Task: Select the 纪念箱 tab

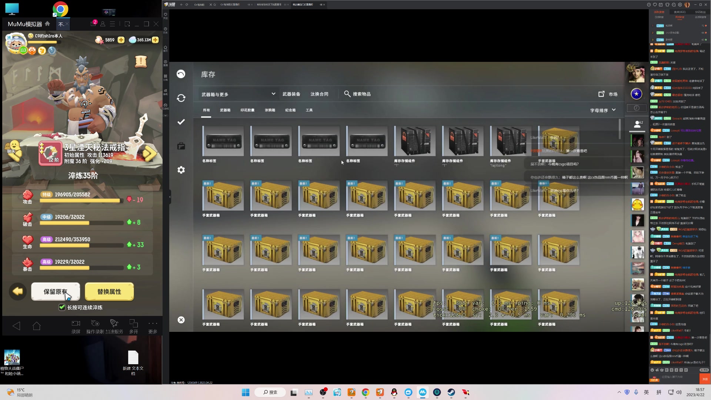Action: [x=290, y=110]
